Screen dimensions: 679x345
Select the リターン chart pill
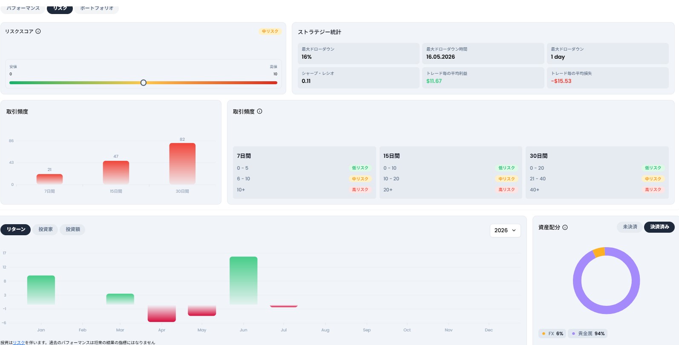16,229
